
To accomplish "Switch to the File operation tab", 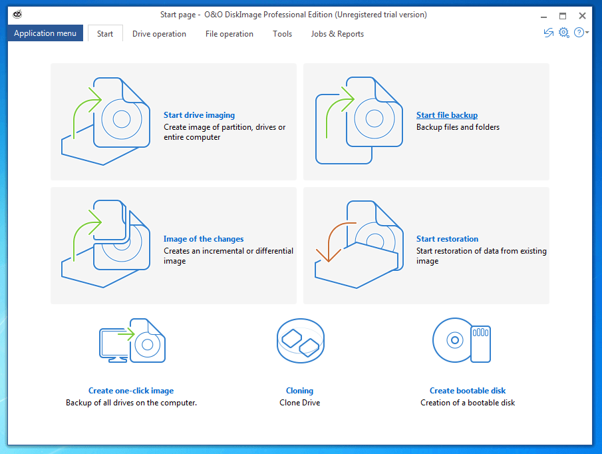I will 229,34.
